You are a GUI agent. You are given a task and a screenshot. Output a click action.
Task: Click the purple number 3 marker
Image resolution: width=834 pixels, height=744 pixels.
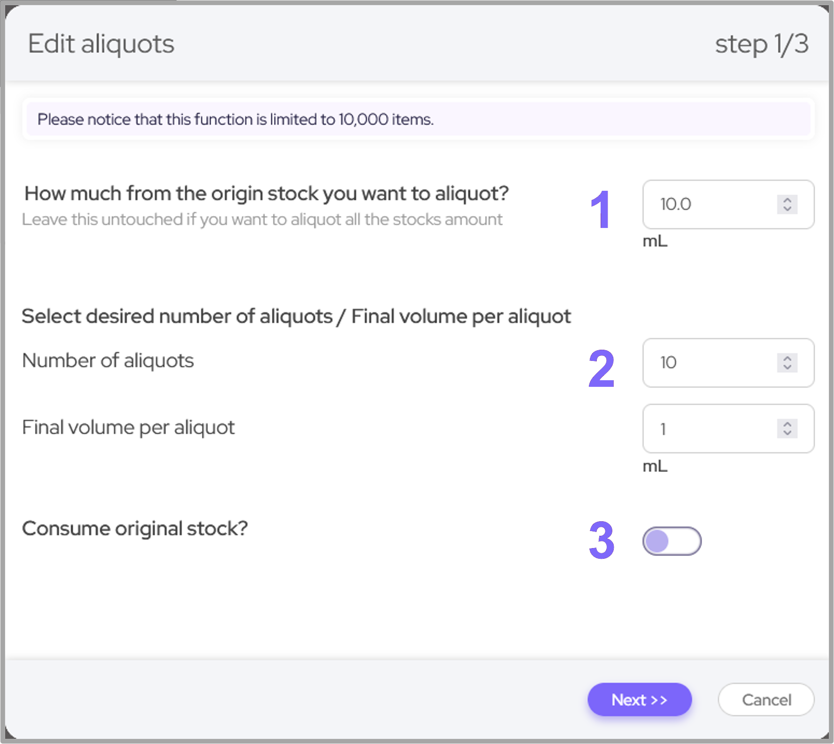click(x=602, y=540)
